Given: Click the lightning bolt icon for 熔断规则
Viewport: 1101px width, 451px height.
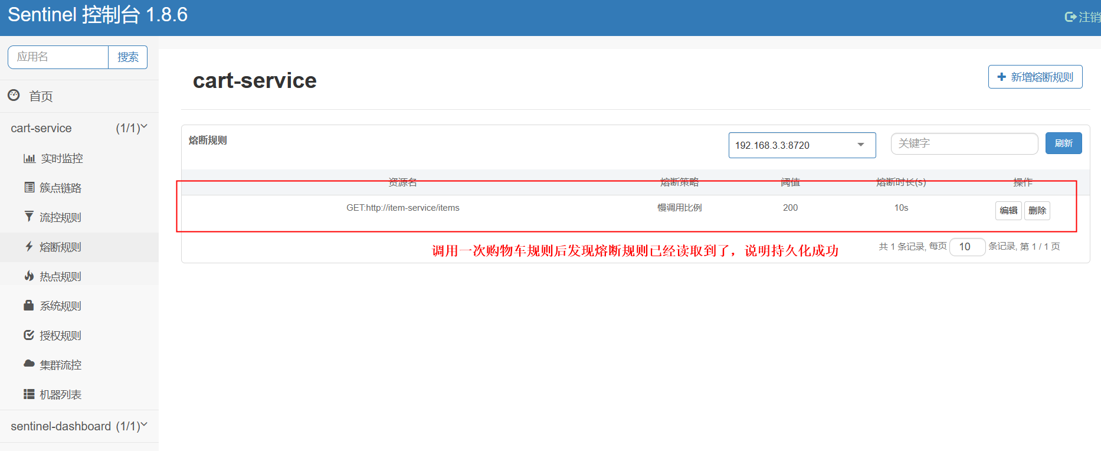Looking at the screenshot, I should coord(29,247).
